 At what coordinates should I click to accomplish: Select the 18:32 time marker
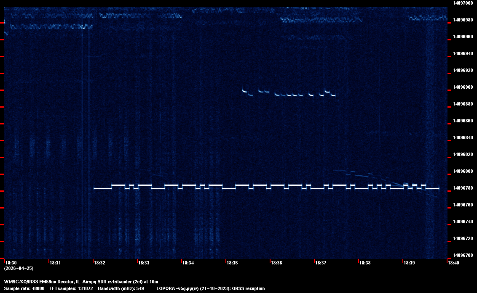[x=99, y=263]
